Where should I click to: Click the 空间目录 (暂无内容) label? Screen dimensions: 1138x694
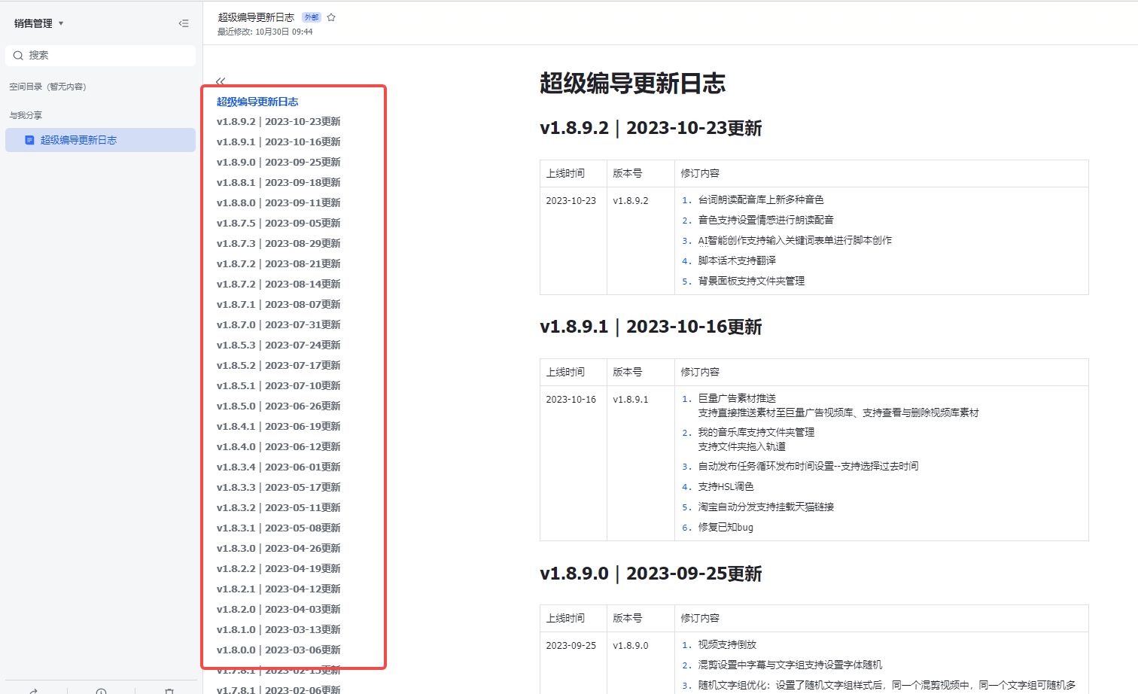point(47,87)
